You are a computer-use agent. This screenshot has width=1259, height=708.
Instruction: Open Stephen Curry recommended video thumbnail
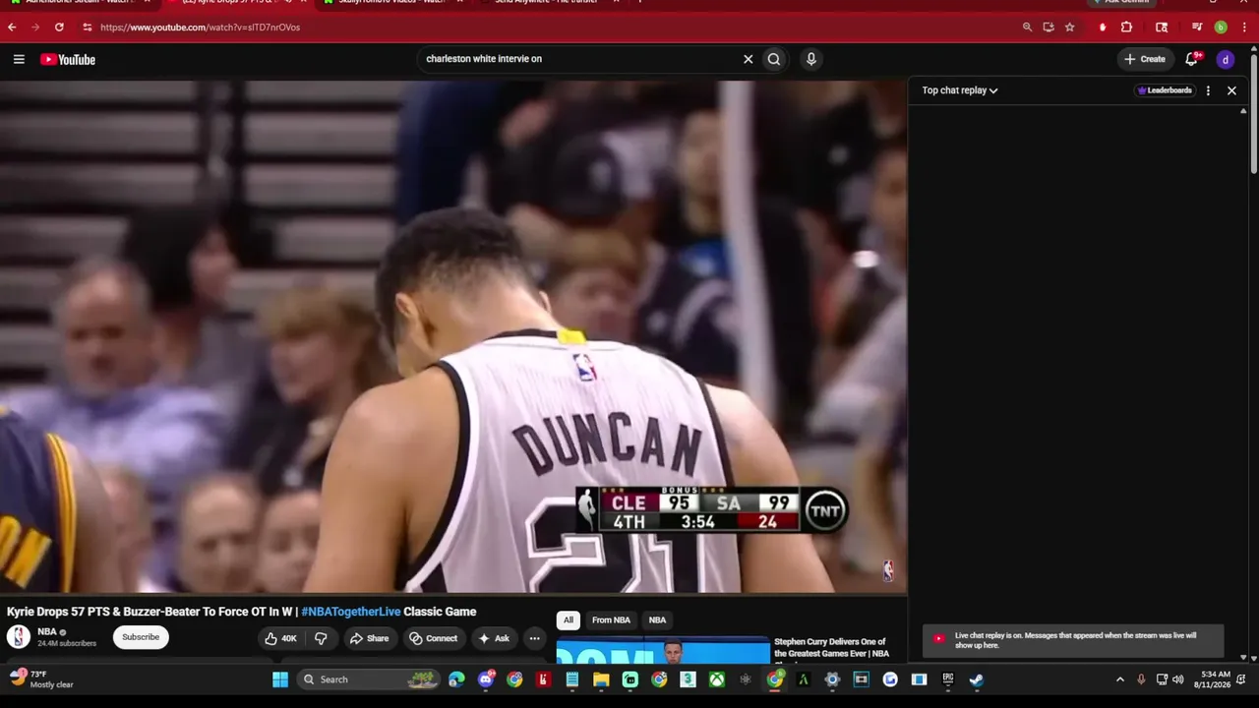click(x=663, y=651)
